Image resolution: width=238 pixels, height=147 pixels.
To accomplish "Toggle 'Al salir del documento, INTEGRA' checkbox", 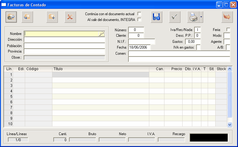I will tap(139, 20).
